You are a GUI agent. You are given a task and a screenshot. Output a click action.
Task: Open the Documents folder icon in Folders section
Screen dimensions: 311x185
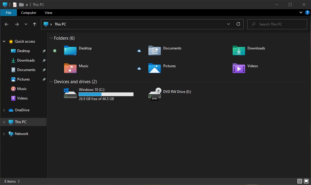[155, 50]
